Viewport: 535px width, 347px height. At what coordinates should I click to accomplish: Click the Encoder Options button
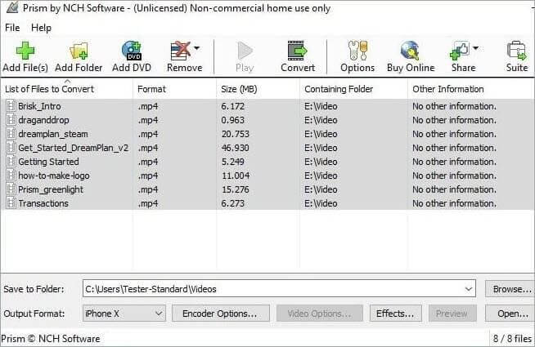coord(219,313)
